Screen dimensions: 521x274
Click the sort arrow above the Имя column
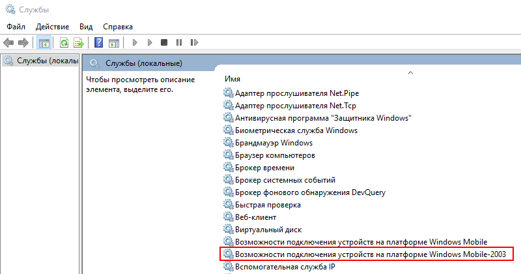[411, 72]
